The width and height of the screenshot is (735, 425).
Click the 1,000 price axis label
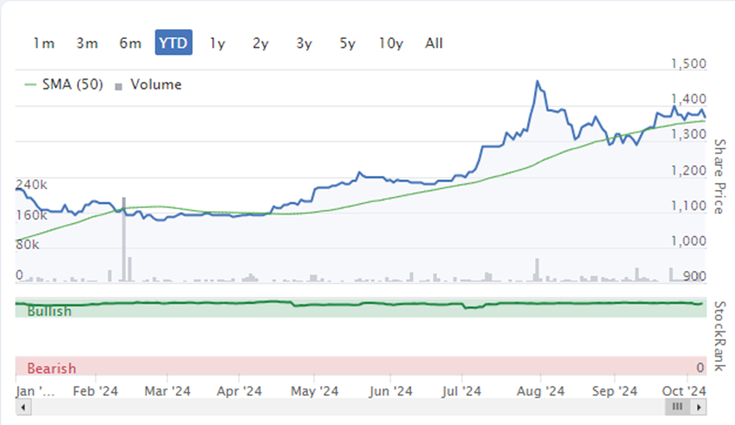[x=689, y=241]
